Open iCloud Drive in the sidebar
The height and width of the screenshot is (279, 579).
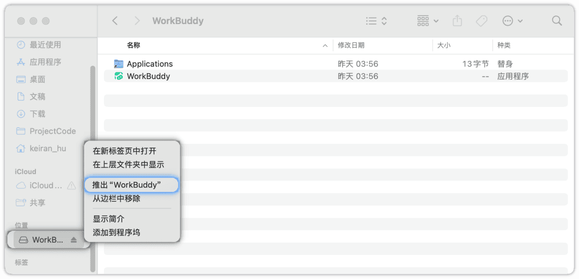point(40,185)
